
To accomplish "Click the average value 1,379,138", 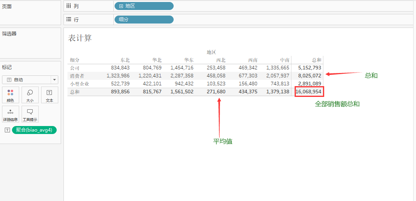I will (278, 92).
